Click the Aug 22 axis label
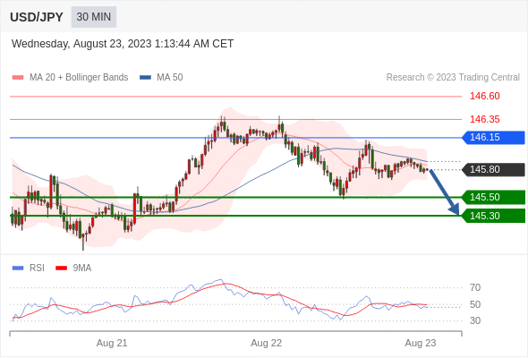 pos(266,343)
